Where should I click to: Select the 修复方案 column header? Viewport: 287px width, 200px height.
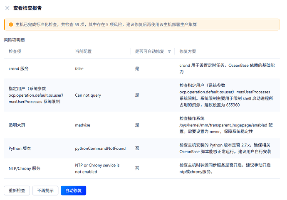pos(188,51)
